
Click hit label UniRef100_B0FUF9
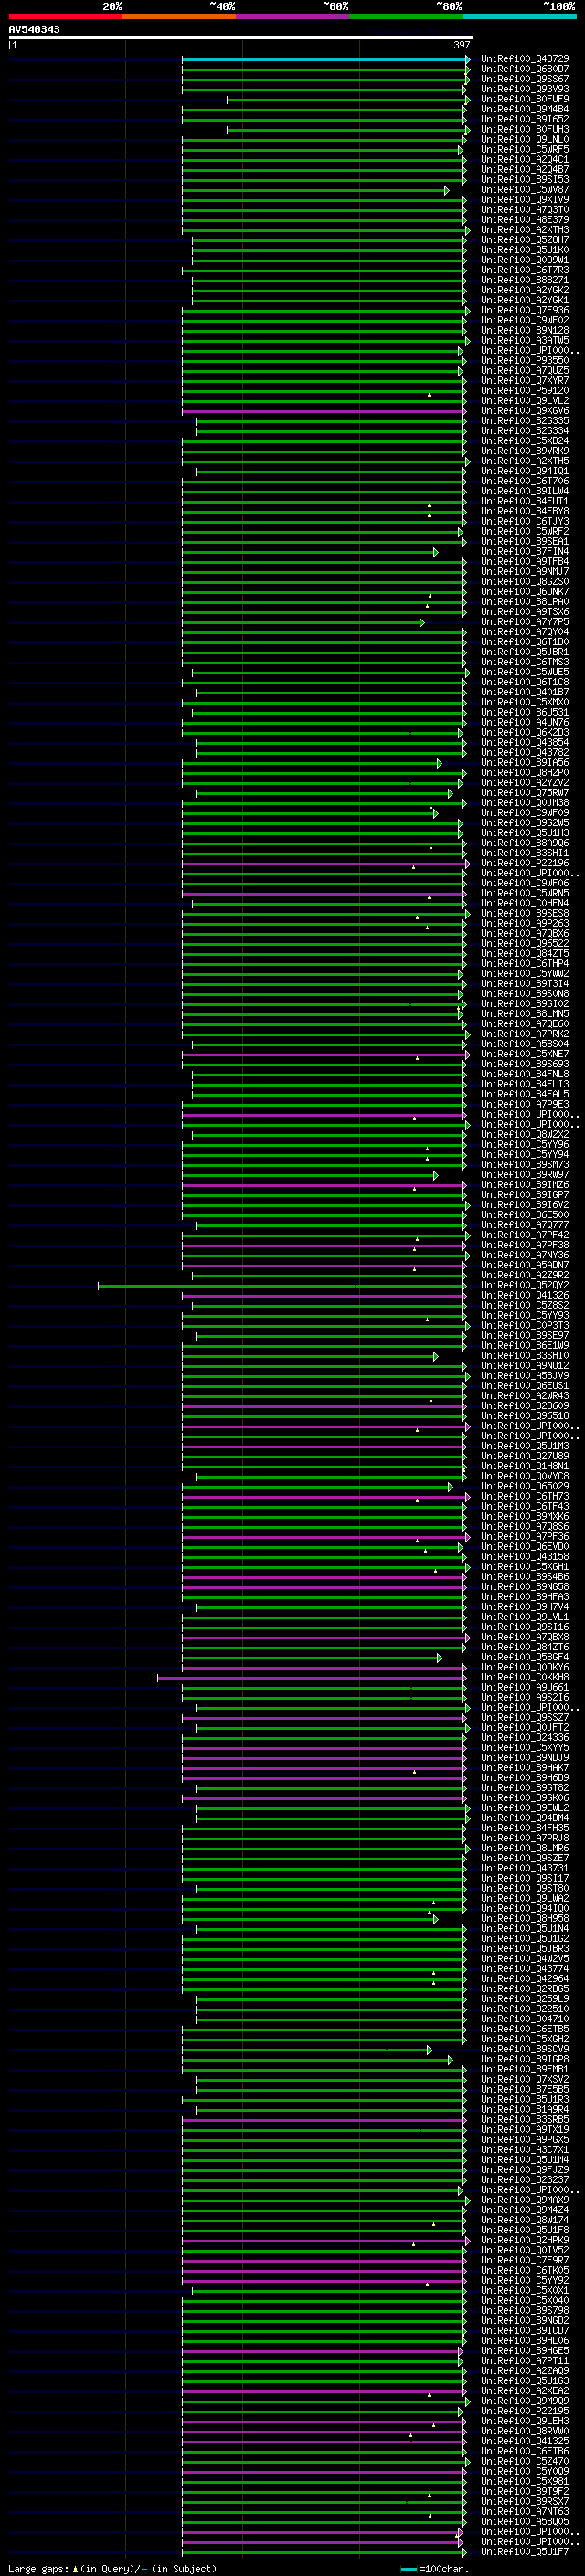[524, 99]
